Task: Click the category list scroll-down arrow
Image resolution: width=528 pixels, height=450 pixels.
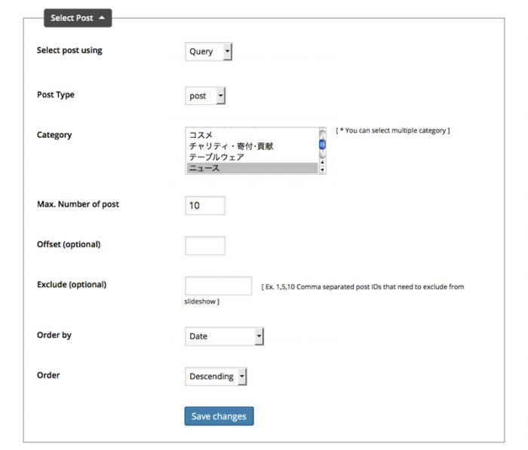Action: tap(322, 170)
